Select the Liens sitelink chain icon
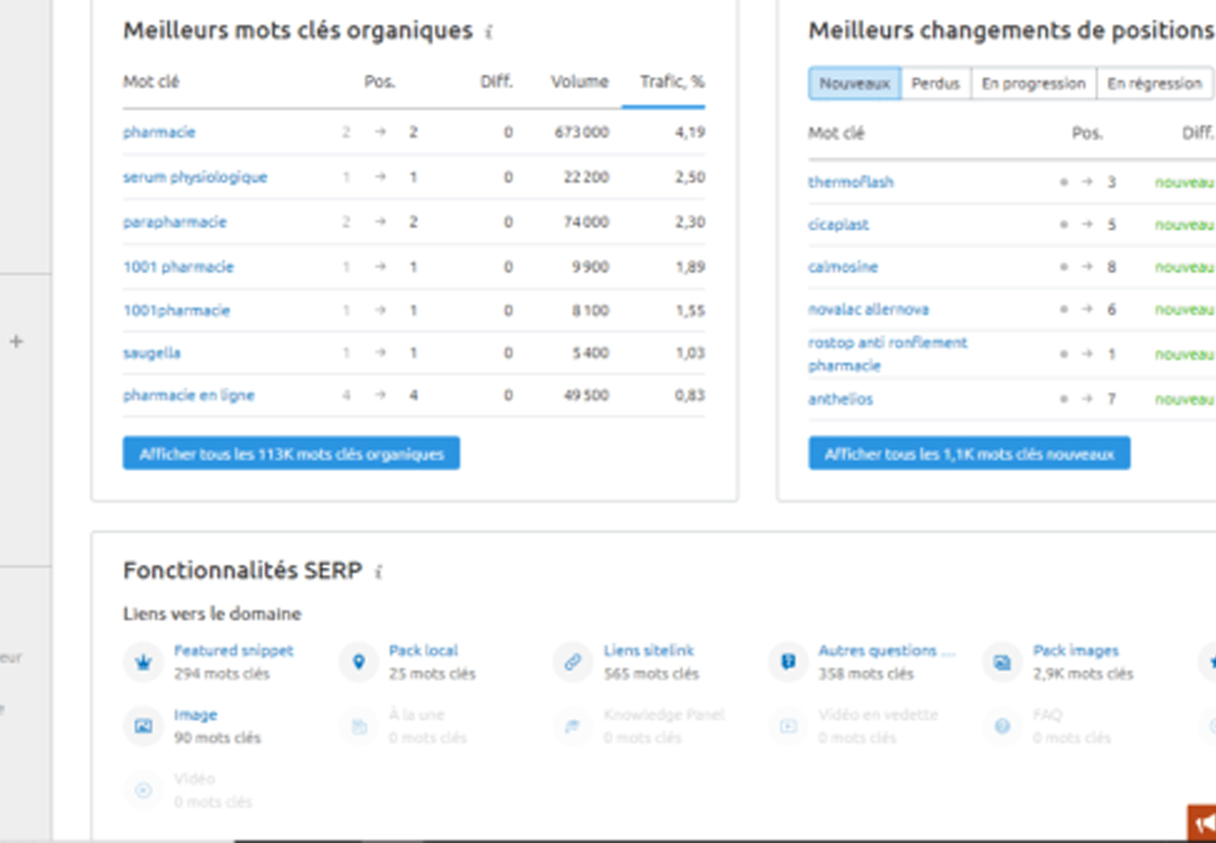This screenshot has height=843, width=1216. point(572,661)
